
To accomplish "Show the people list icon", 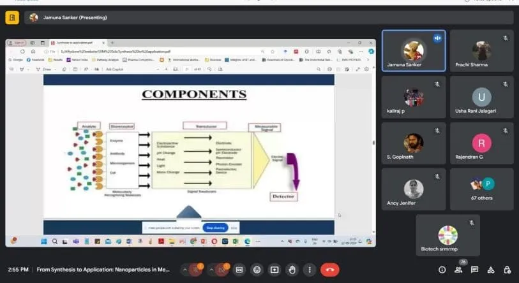I will coord(458,270).
